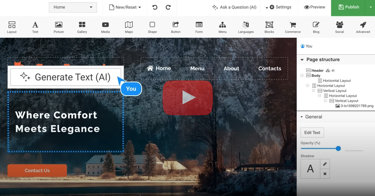
Task: Open the Layout tool
Action: pyautogui.click(x=12, y=27)
